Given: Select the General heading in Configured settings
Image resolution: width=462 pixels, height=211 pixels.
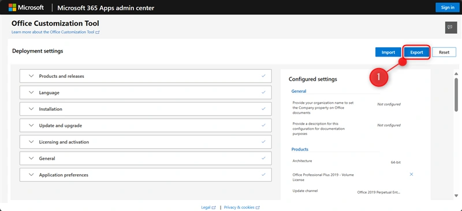Looking at the screenshot, I should pyautogui.click(x=299, y=91).
